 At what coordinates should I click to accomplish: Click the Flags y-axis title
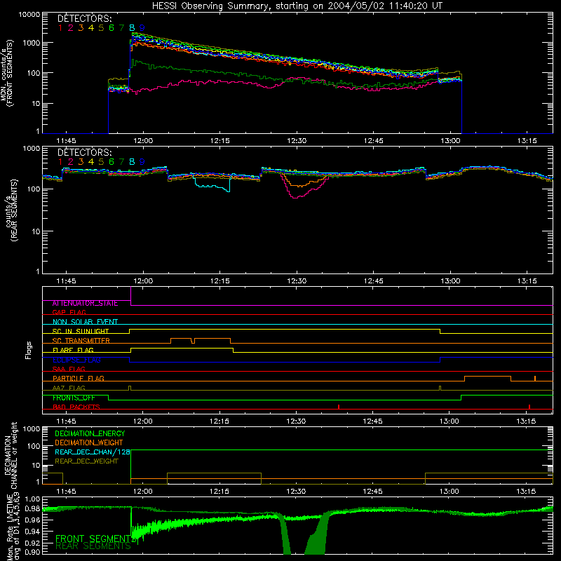tap(28, 350)
